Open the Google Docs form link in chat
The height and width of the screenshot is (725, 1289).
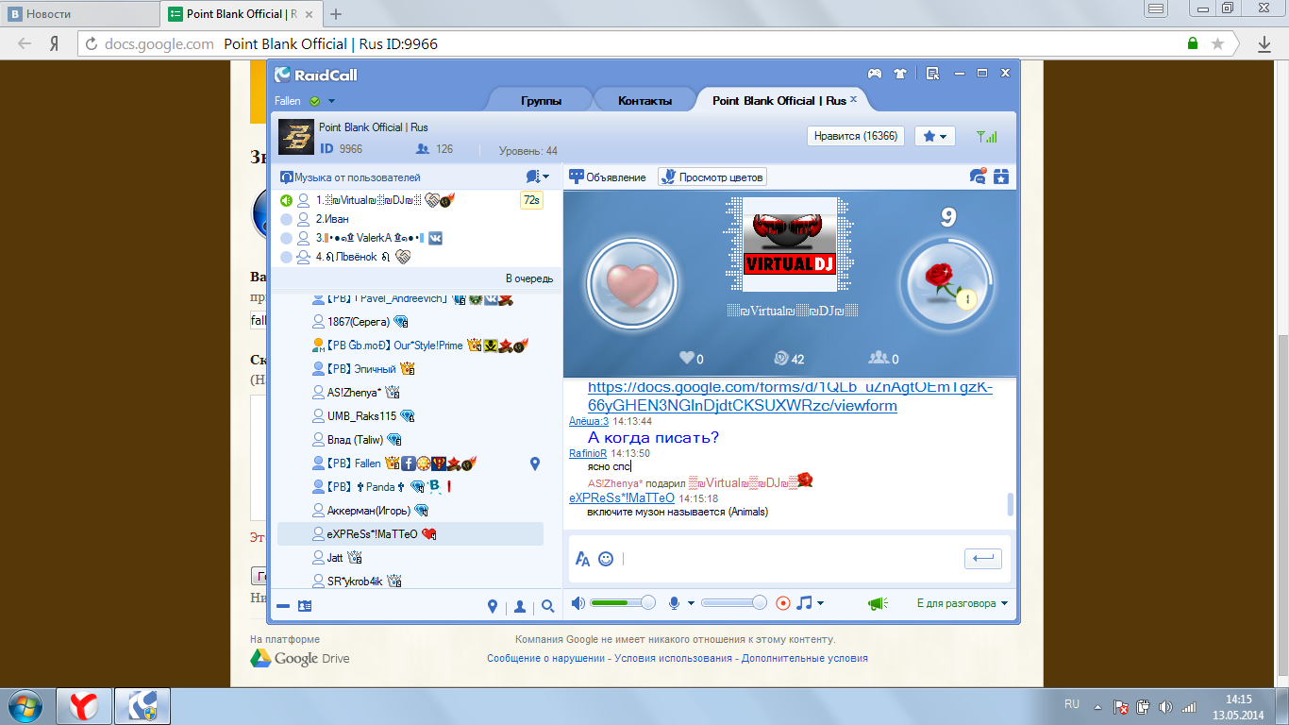(x=790, y=396)
